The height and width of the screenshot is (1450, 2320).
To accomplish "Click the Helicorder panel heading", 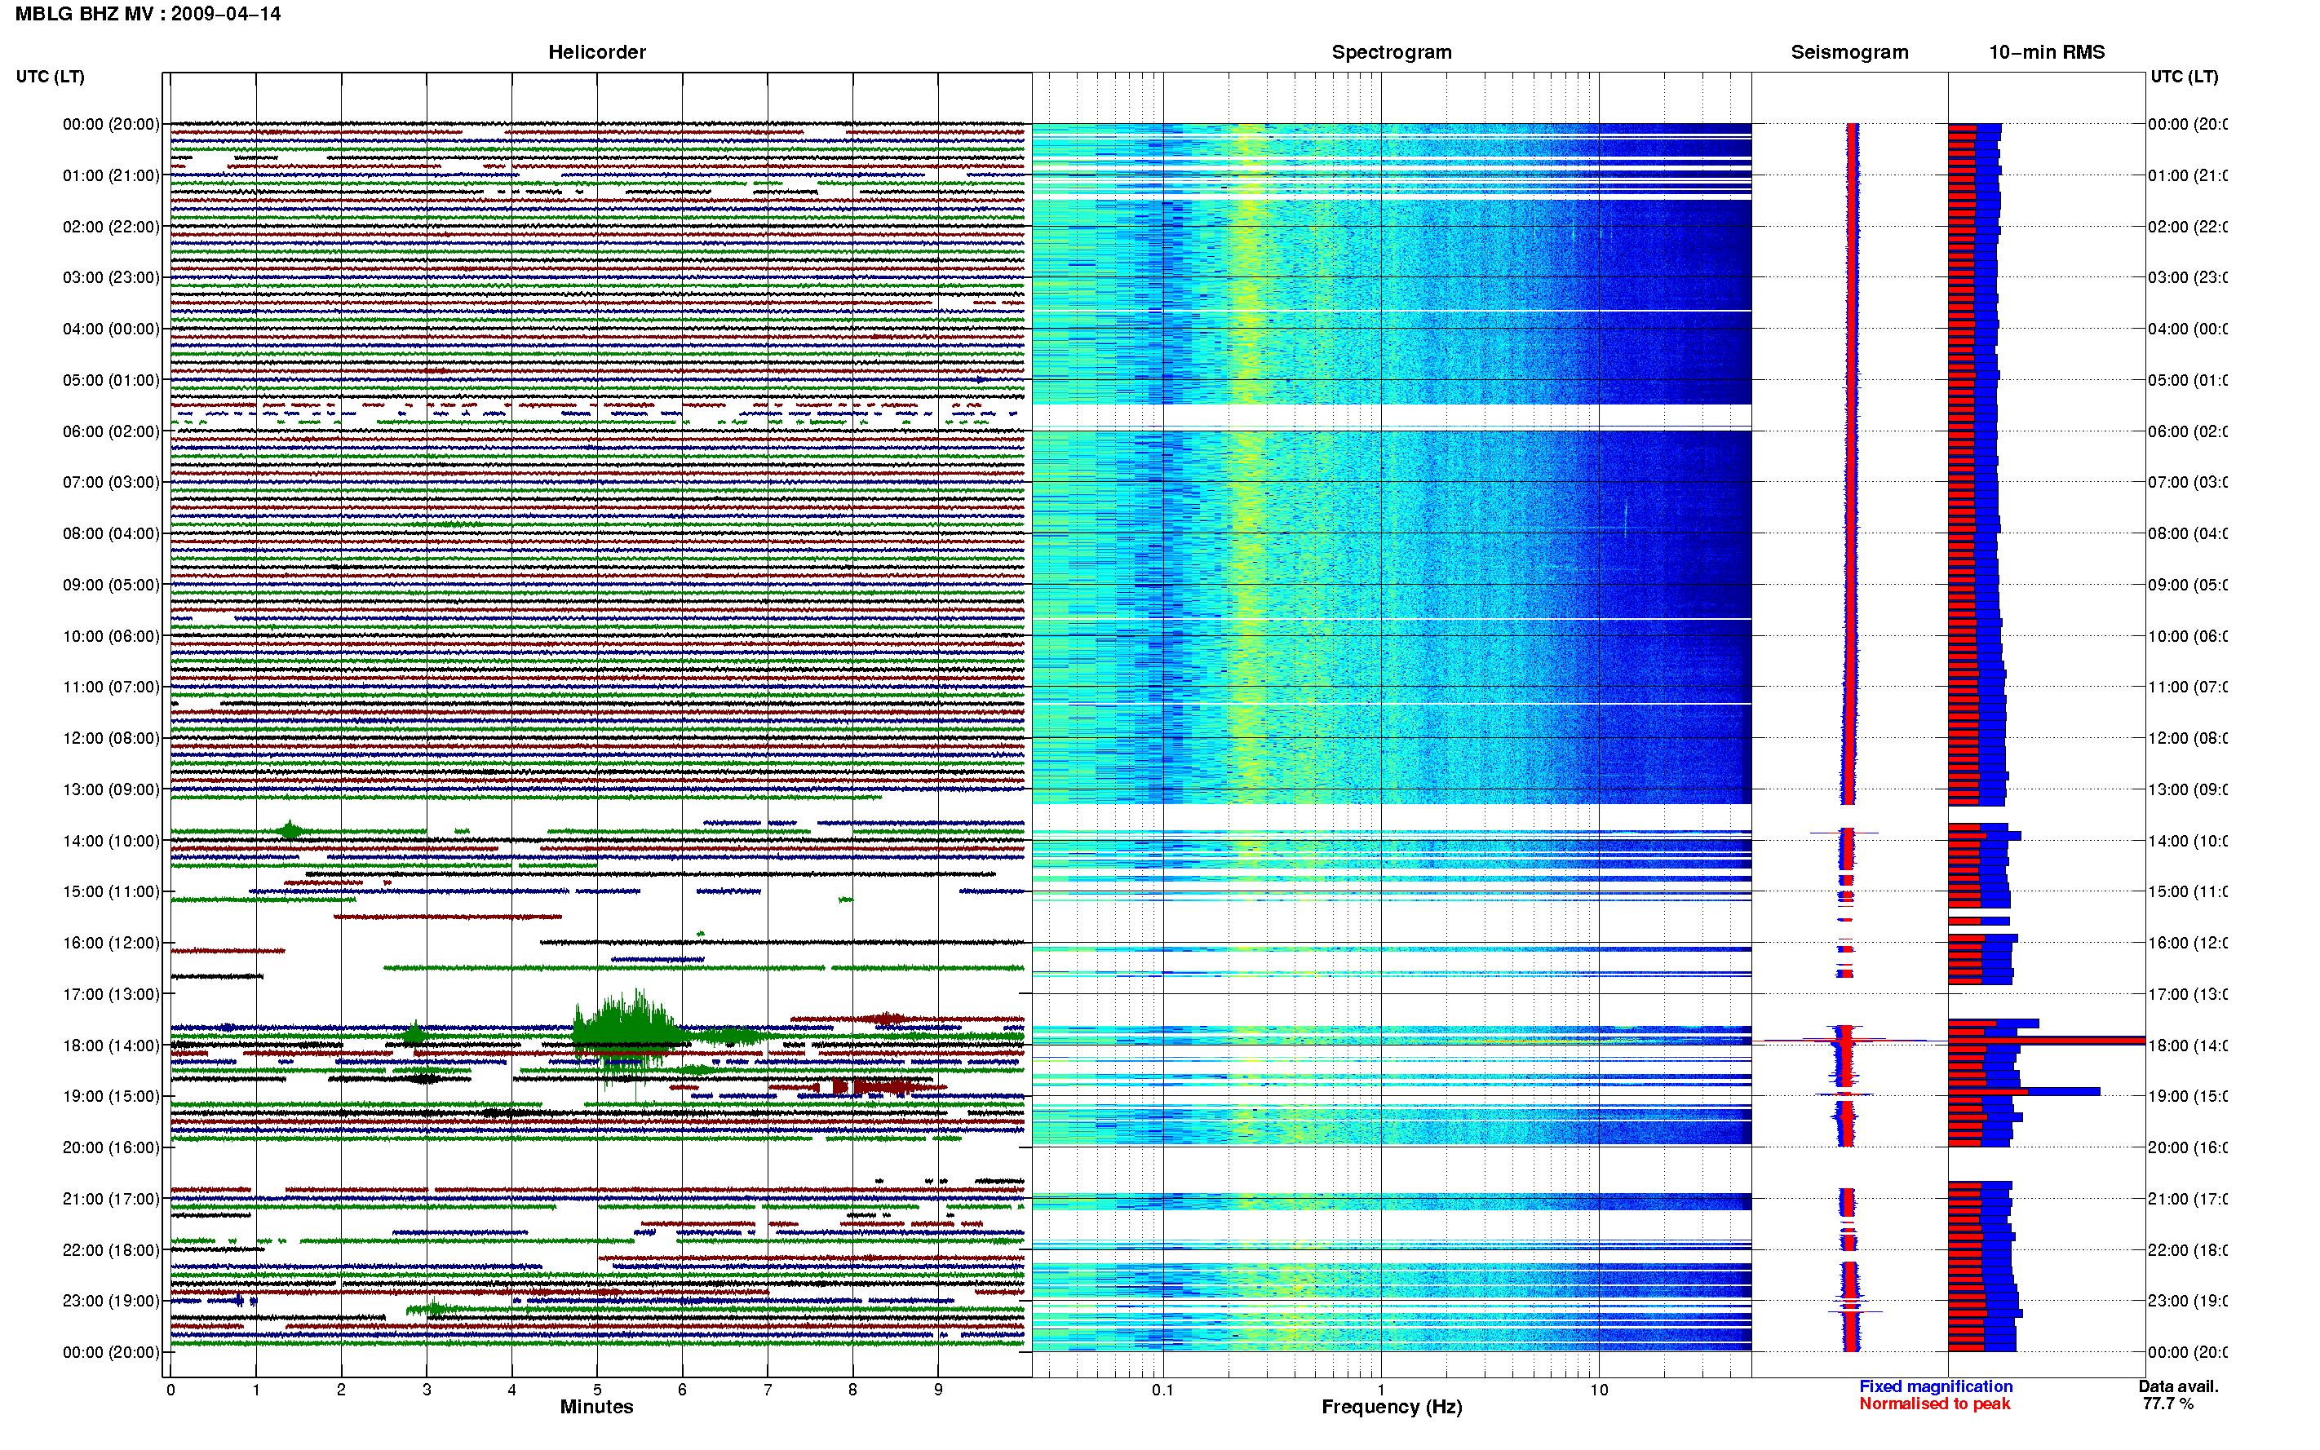I will (596, 52).
